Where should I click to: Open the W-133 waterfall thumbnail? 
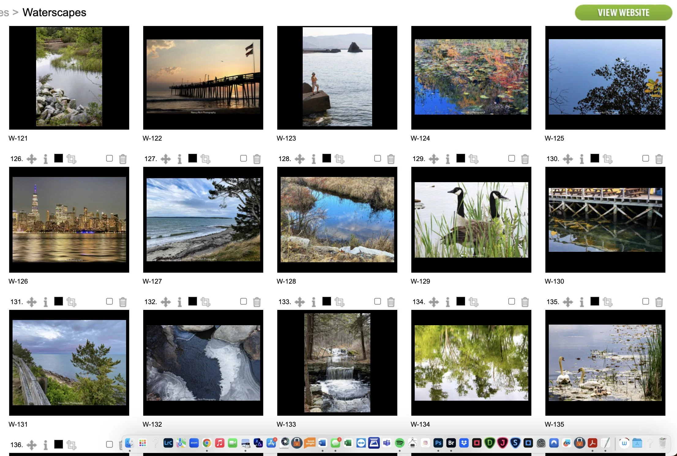337,363
